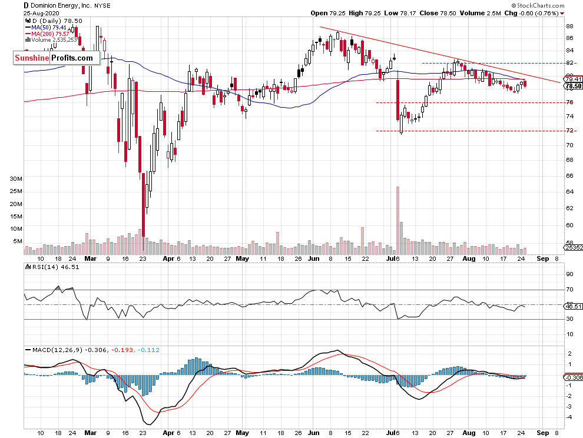
Task: Click the May label under MACD panel
Action: [x=243, y=433]
